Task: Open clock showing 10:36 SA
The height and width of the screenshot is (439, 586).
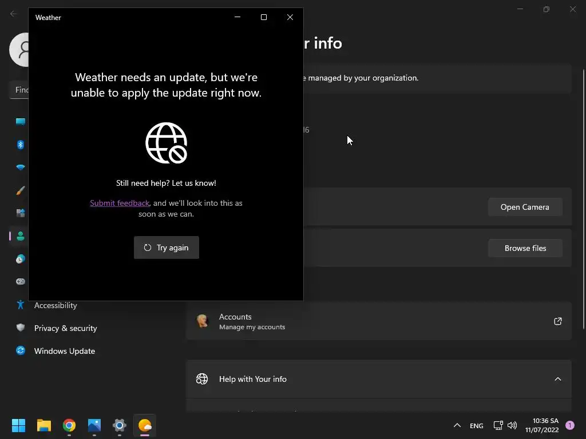Action: tap(542, 425)
